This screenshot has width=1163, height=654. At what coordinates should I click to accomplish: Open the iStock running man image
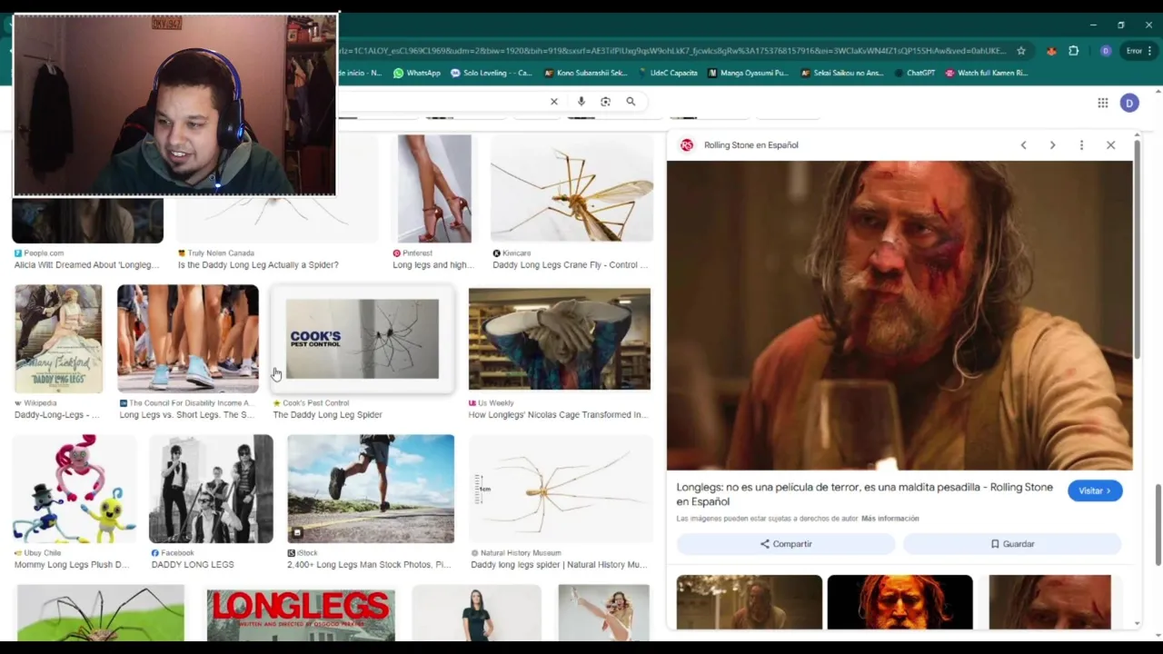tap(371, 489)
